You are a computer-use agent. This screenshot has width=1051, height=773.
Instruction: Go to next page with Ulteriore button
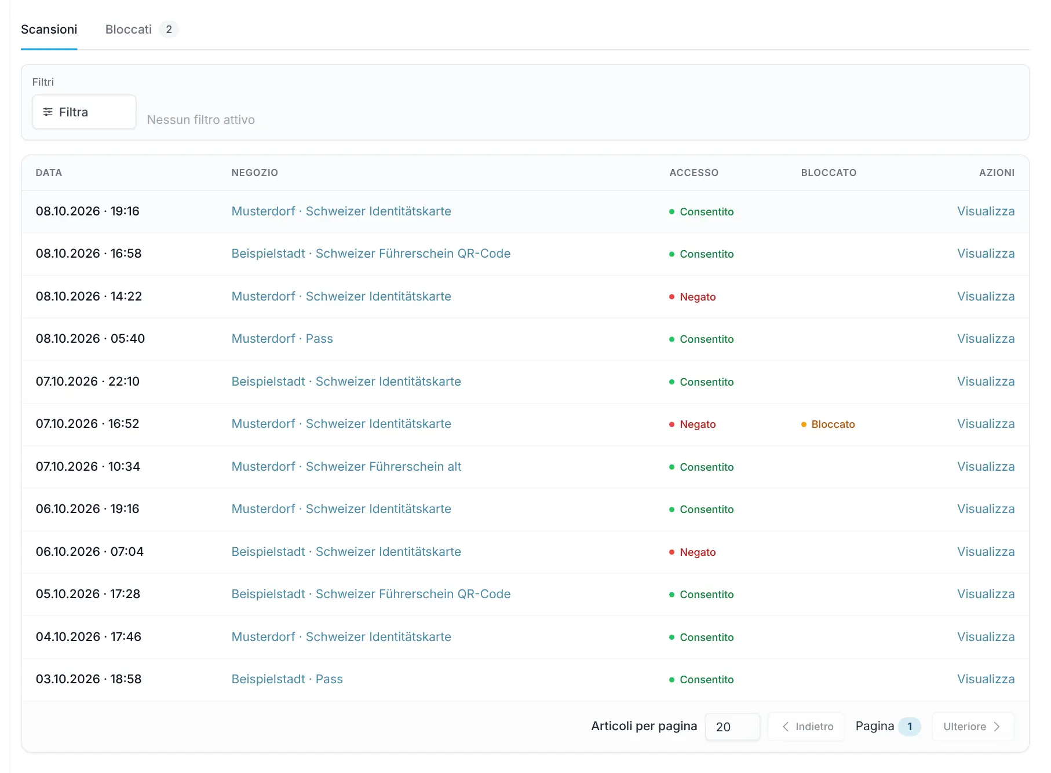(x=973, y=727)
